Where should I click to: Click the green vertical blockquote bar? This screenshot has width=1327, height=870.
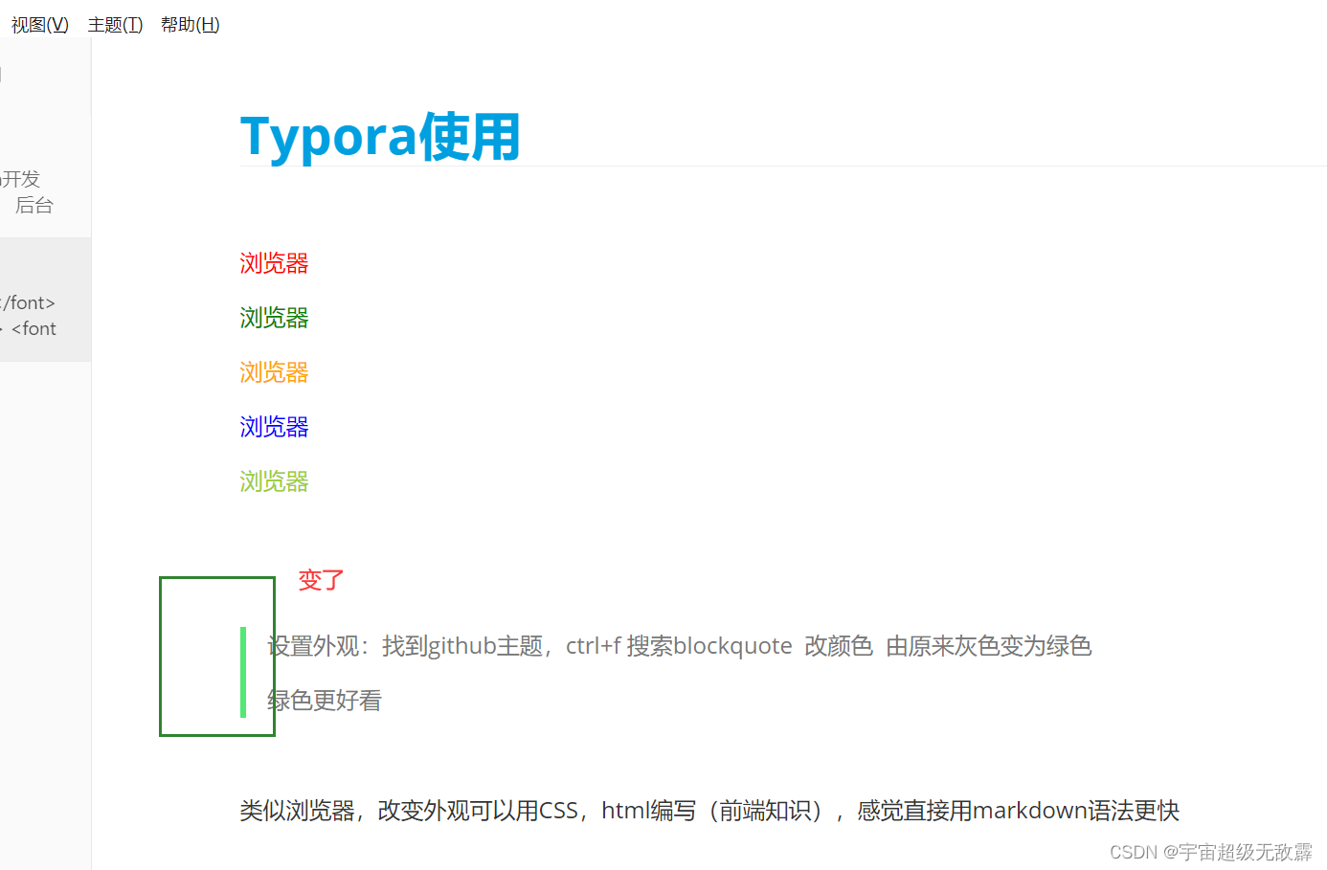point(244,673)
